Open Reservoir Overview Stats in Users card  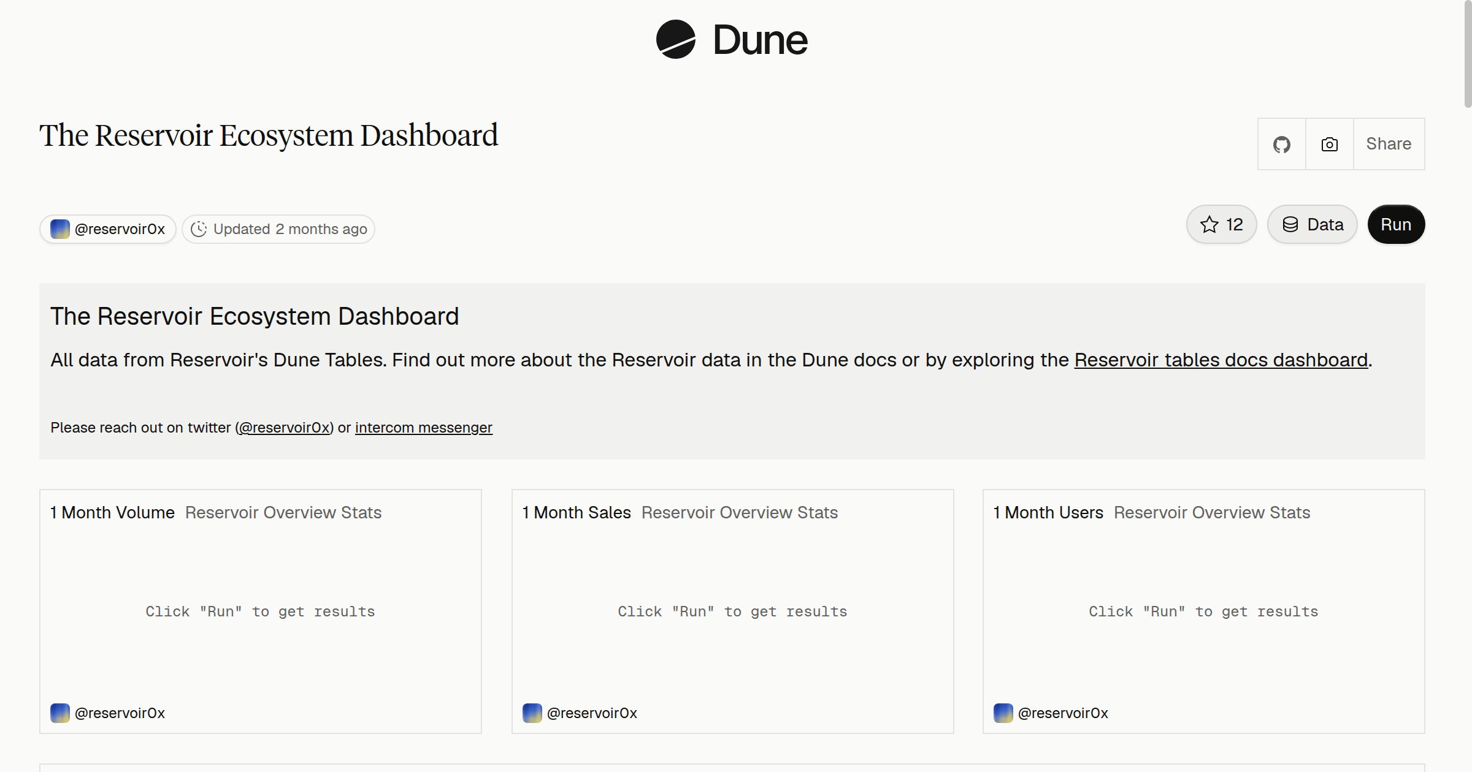click(1212, 512)
